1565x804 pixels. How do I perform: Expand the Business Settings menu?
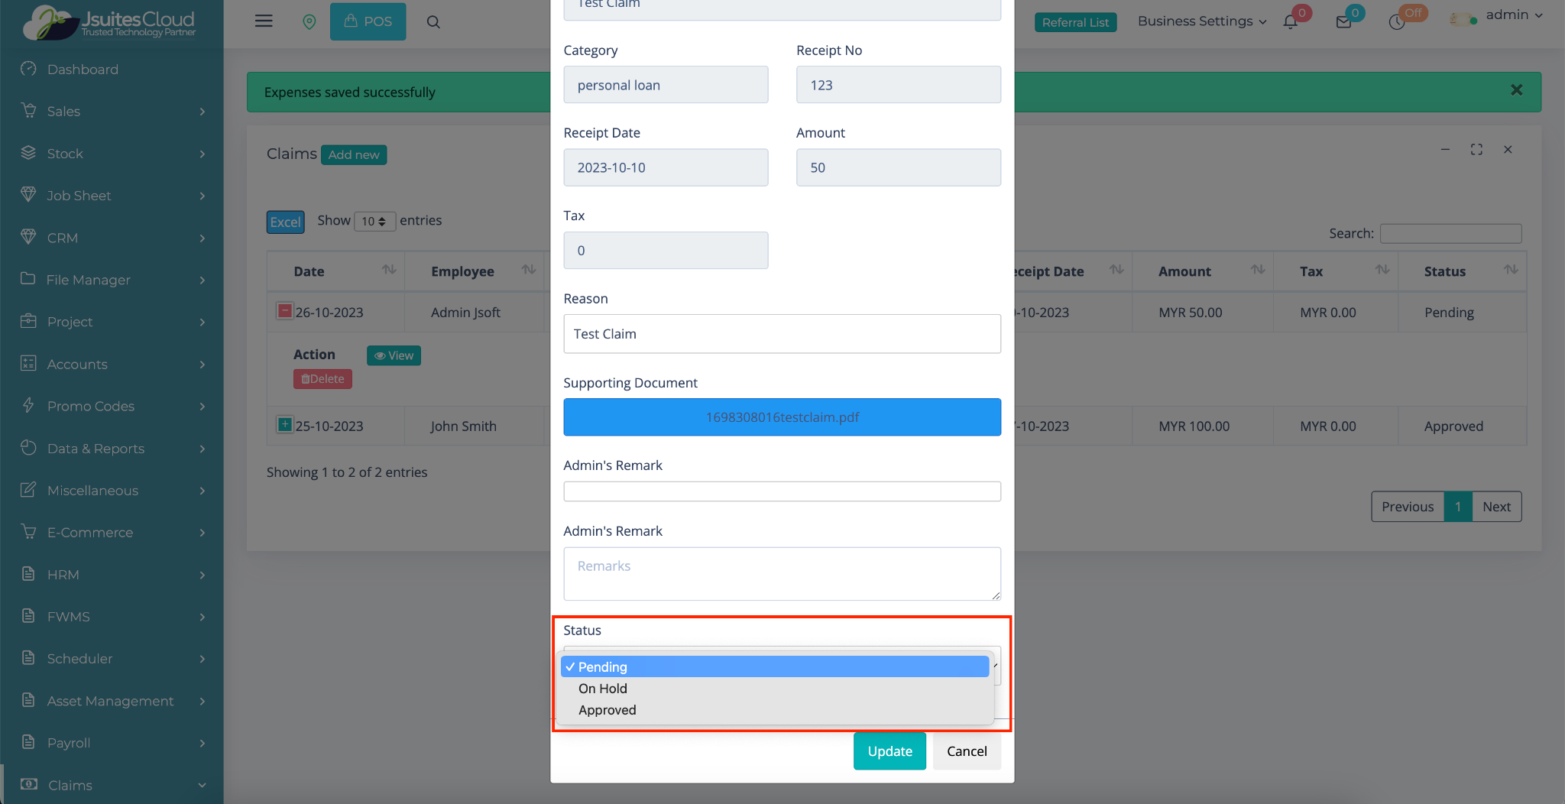point(1201,21)
